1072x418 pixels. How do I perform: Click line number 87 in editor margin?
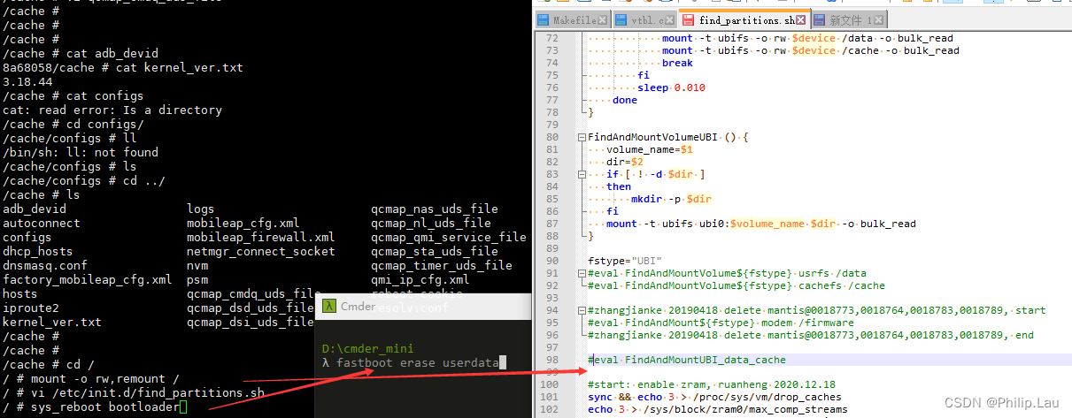pos(552,224)
